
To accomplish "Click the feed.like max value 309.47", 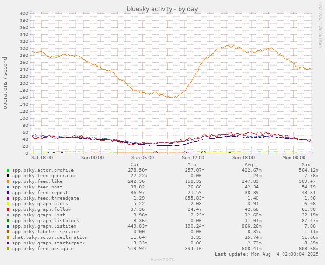I will click(307, 181).
